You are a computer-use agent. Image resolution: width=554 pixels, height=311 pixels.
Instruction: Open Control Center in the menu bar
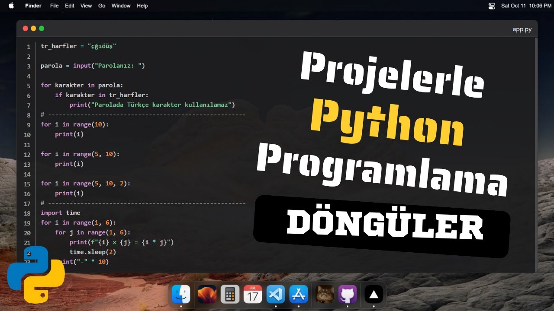pyautogui.click(x=491, y=6)
